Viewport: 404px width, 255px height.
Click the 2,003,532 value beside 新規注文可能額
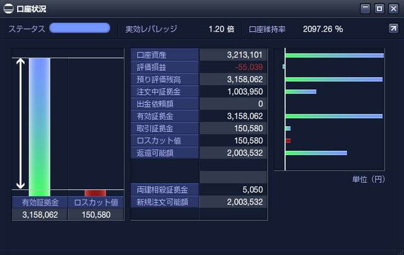pyautogui.click(x=245, y=202)
